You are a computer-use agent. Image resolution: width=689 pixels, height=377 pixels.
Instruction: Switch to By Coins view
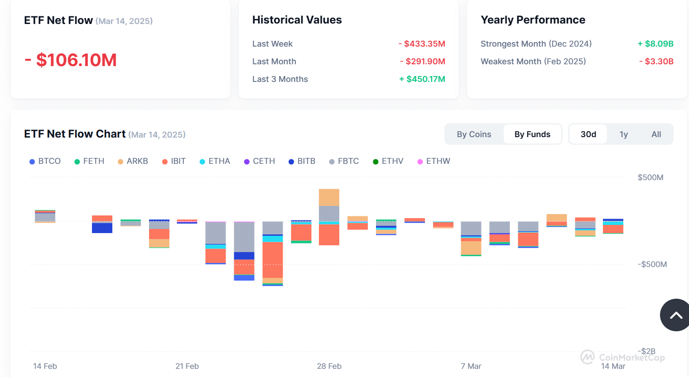click(474, 134)
